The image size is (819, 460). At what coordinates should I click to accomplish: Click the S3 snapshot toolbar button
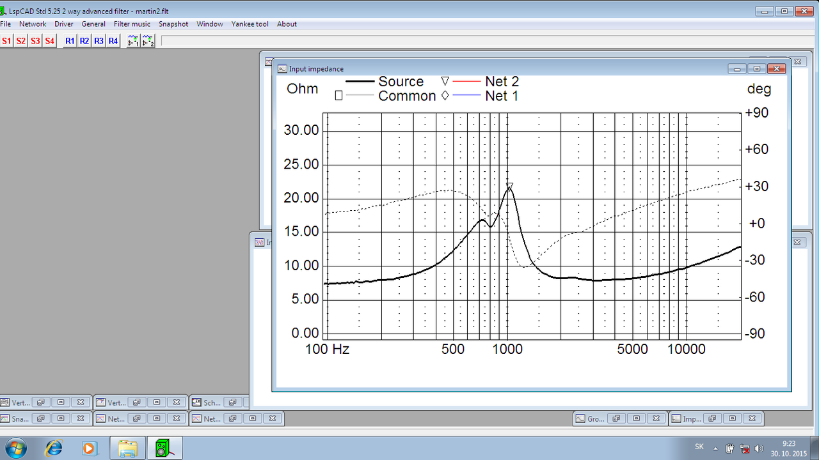tap(35, 41)
